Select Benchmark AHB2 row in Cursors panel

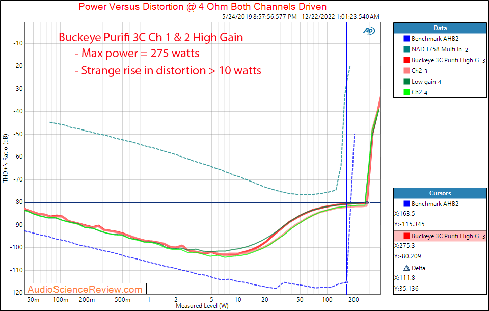click(440, 203)
